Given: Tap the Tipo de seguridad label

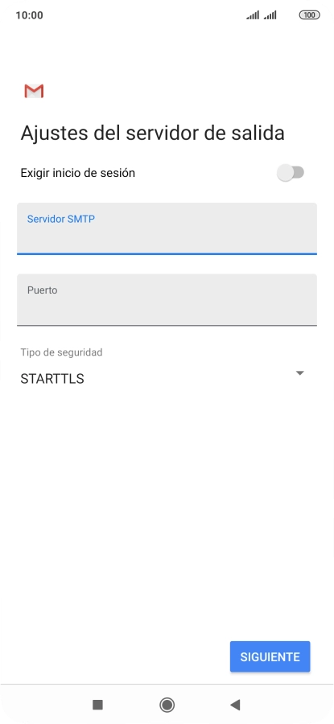Looking at the screenshot, I should [x=61, y=352].
